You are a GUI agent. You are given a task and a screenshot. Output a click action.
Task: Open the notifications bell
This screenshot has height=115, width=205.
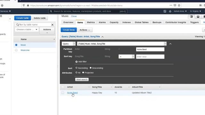[x=170, y=11]
